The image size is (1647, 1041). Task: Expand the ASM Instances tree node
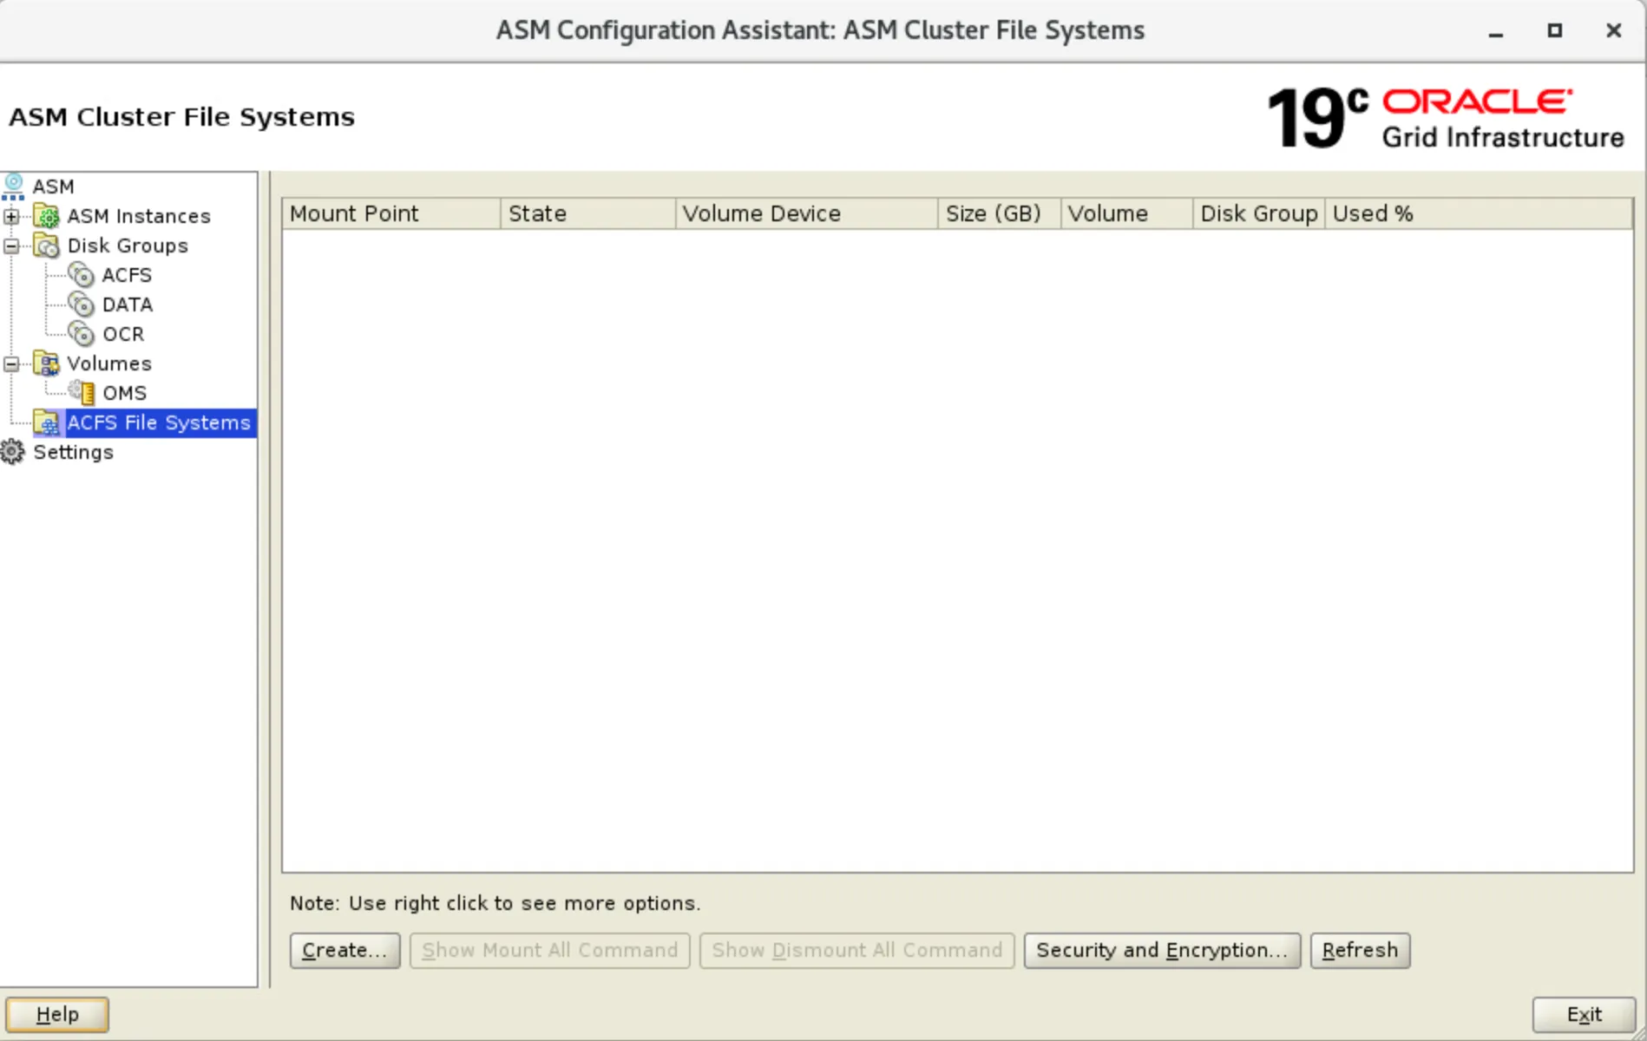11,216
